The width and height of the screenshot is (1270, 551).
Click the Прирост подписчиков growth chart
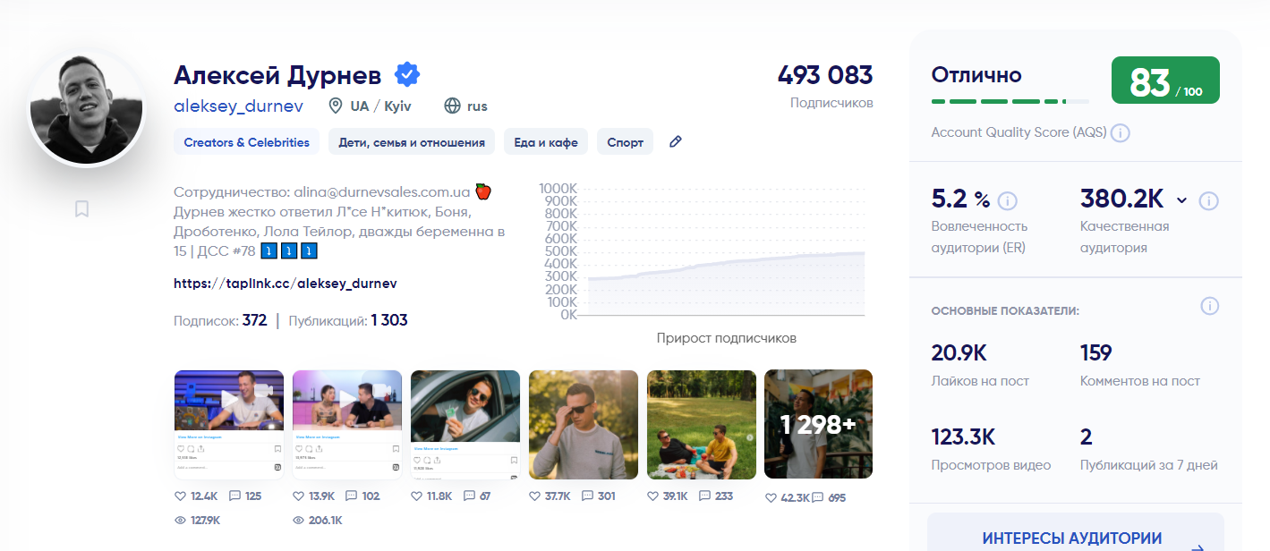click(725, 255)
